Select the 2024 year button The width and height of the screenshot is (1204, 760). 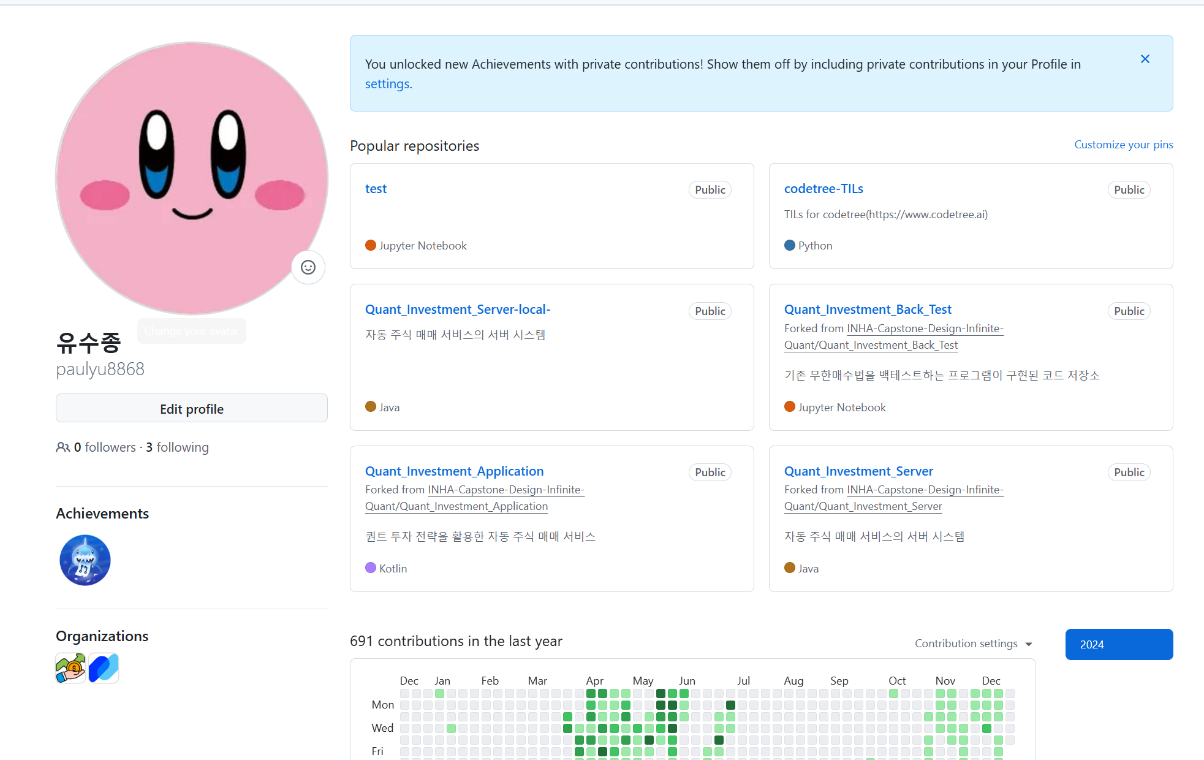1119,644
